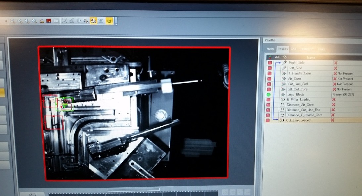This screenshot has height=196, width=362.
Task: Click the zoom out magnifier icon
Action: 20,21
